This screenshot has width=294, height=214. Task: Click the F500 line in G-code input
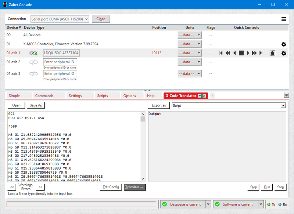tap(12, 126)
